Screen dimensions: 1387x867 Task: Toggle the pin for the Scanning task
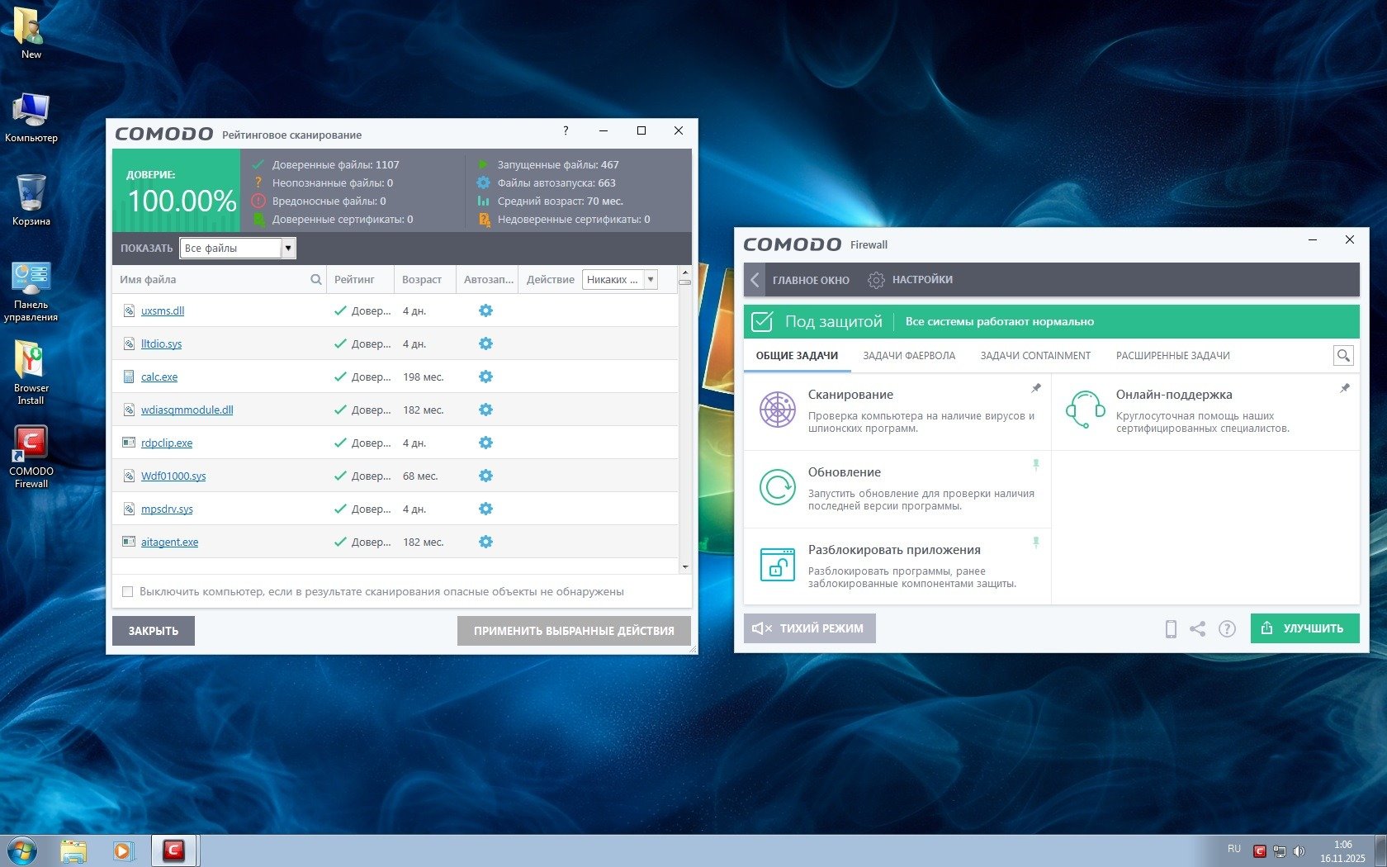click(1036, 388)
